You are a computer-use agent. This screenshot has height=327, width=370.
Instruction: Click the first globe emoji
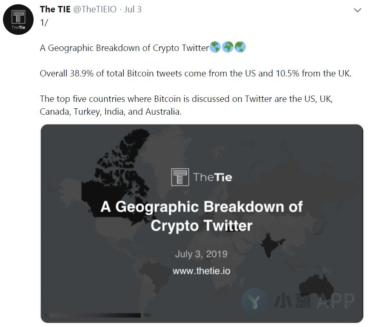[215, 47]
